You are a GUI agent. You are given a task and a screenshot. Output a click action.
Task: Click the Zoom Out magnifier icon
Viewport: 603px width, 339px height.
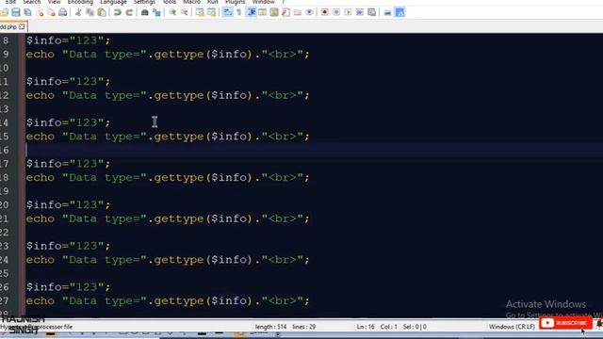[185, 12]
